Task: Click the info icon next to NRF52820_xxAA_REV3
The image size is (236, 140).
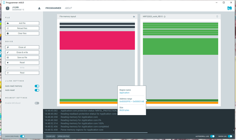Action: [164, 17]
